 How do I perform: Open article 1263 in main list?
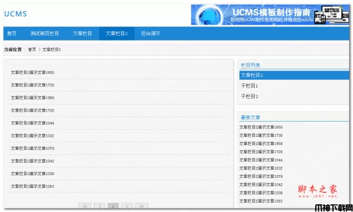click(32, 186)
